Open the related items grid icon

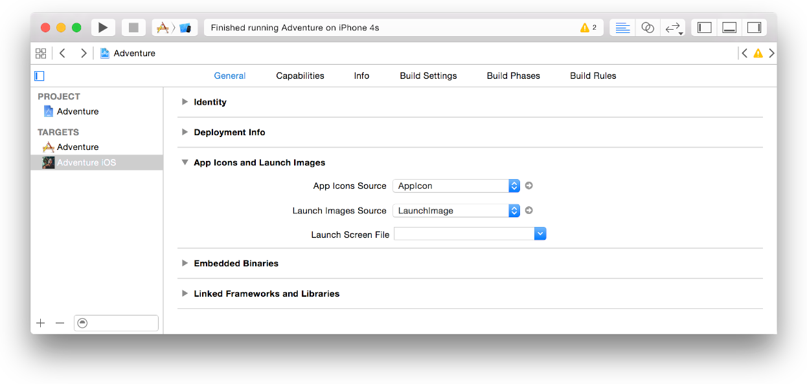41,54
